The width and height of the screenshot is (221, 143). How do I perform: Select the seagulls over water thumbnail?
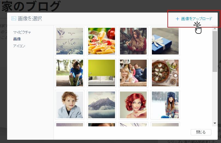click(x=70, y=41)
